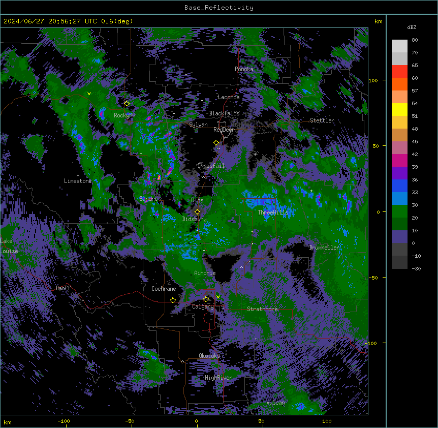438x428 pixels.
Task: Click the white asterisk above Limestone
Action: pos(78,176)
